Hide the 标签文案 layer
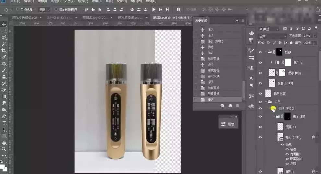This screenshot has height=174, width=321. pyautogui.click(x=260, y=94)
